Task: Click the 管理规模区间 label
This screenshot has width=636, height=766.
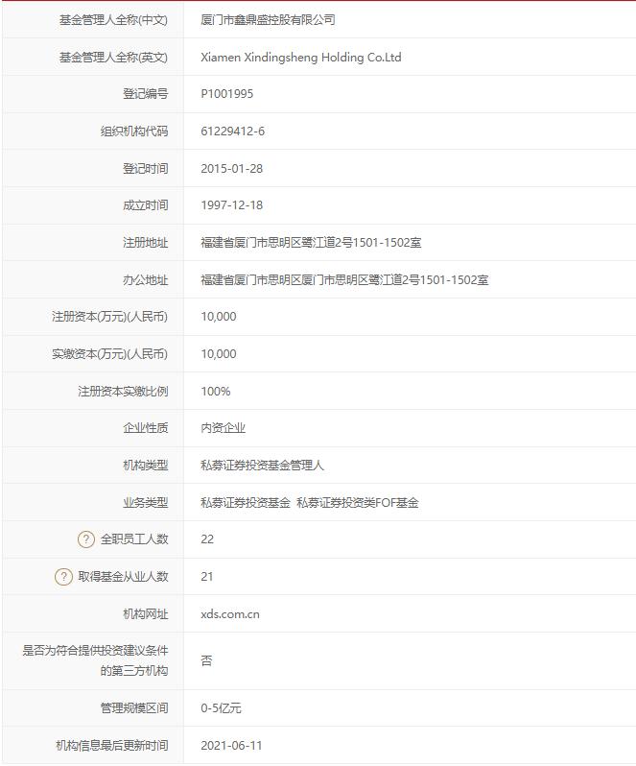Action: pos(134,707)
